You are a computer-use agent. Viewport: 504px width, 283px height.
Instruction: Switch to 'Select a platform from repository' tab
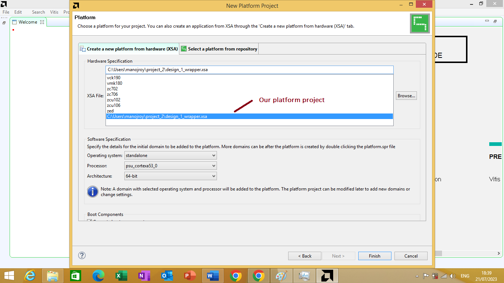(219, 49)
